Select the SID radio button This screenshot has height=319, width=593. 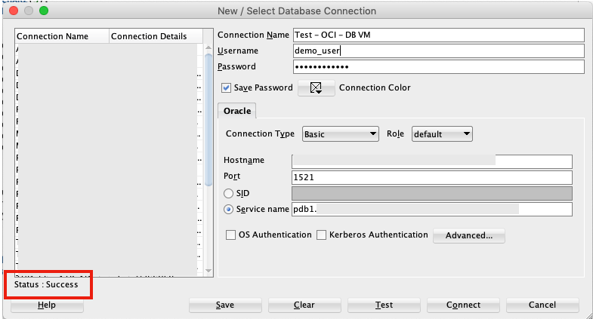coord(229,194)
